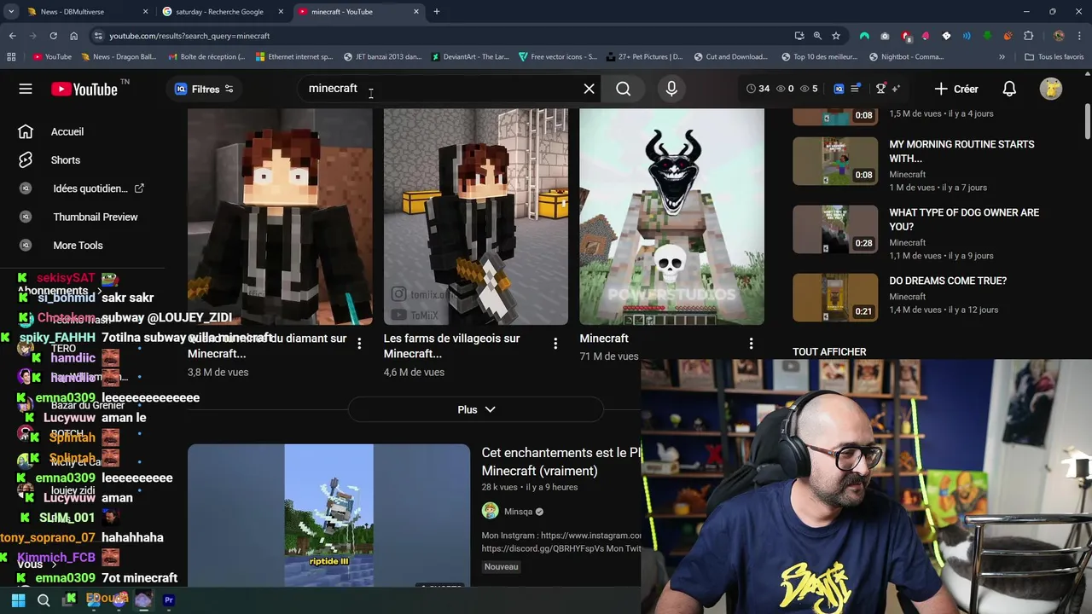Open Windows taskbar search
This screenshot has height=614, width=1092.
click(44, 600)
